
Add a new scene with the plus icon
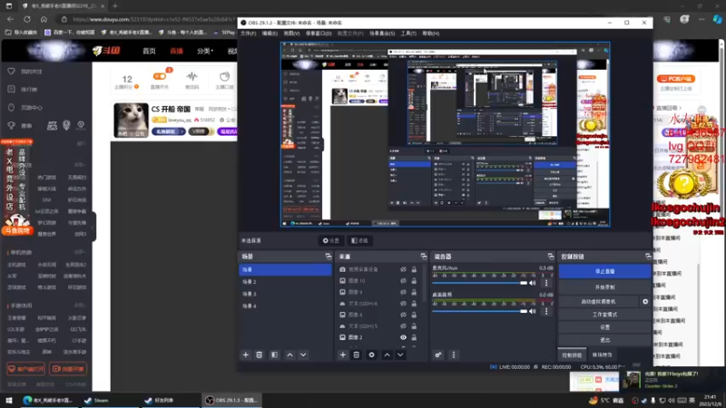pos(245,355)
